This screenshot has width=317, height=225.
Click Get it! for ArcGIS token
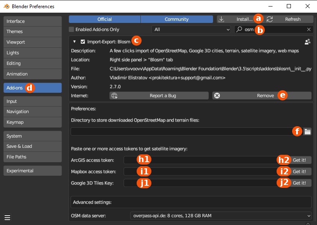(x=299, y=160)
